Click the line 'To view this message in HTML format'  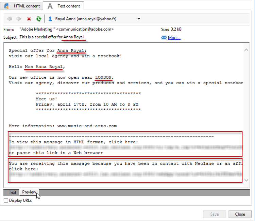click(73, 142)
